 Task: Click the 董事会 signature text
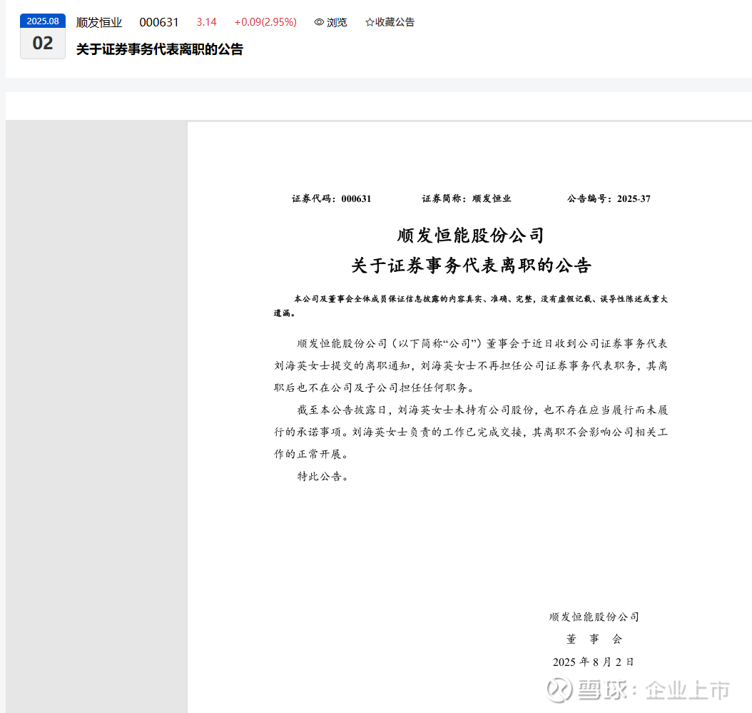click(x=594, y=639)
